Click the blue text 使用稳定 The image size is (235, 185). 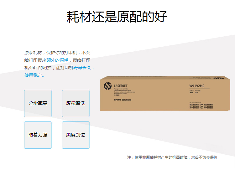click(34, 75)
